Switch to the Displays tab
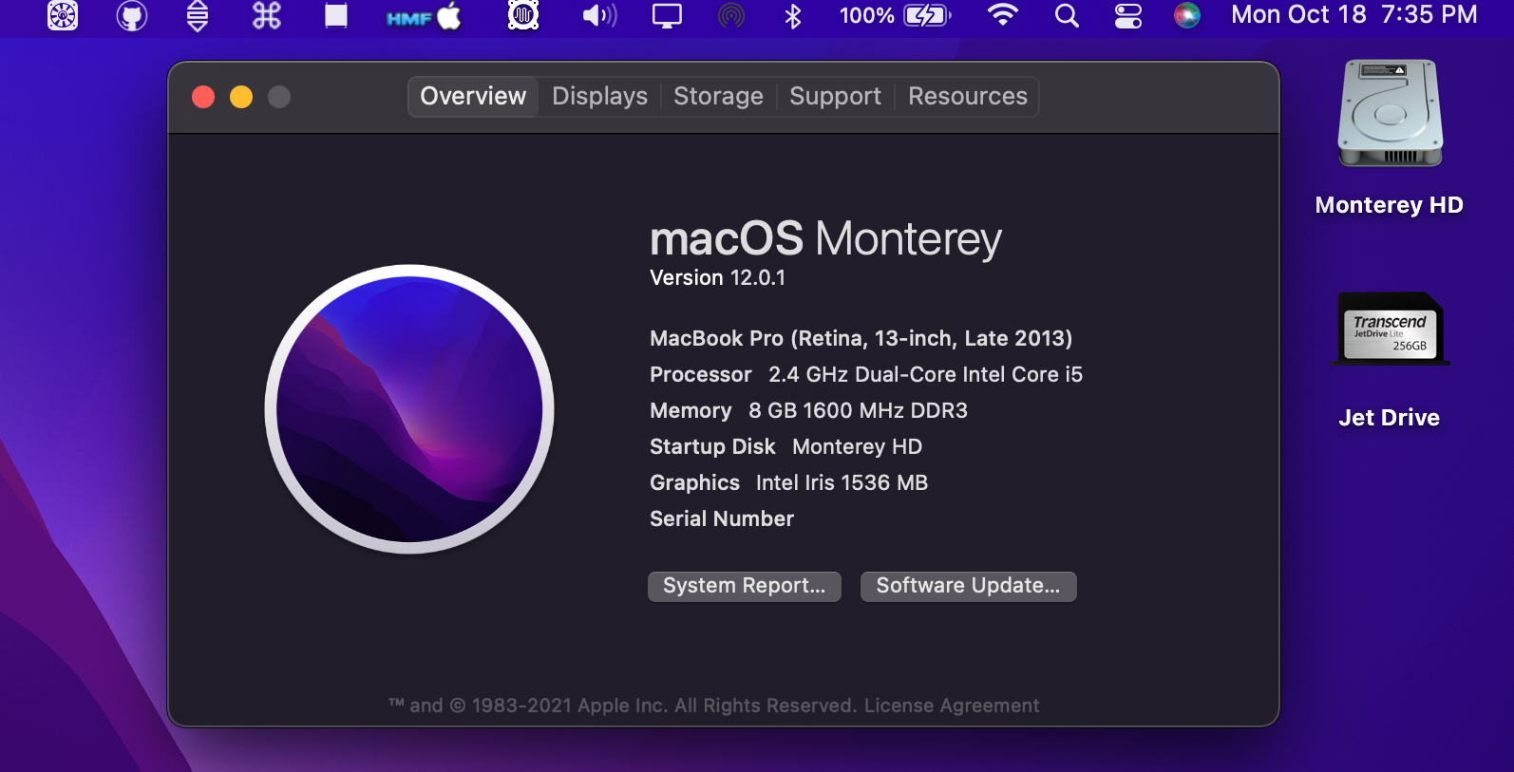The image size is (1514, 772). coord(599,97)
